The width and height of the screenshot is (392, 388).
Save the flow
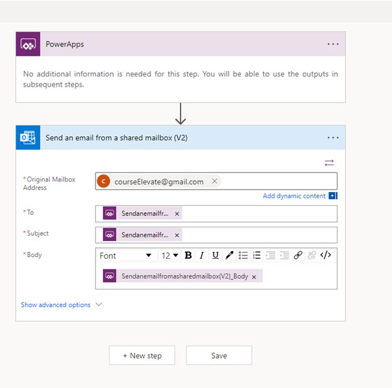click(219, 355)
